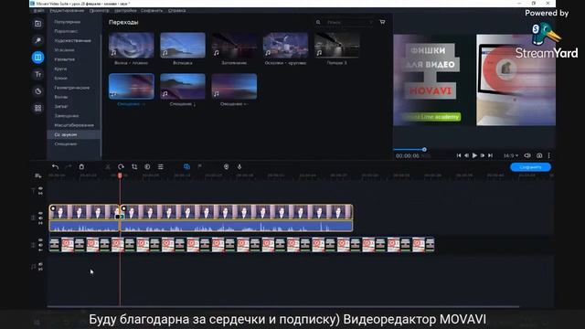Click the Add track icon left of ruler
Screen dimensions: 585x329
[x=37, y=175]
